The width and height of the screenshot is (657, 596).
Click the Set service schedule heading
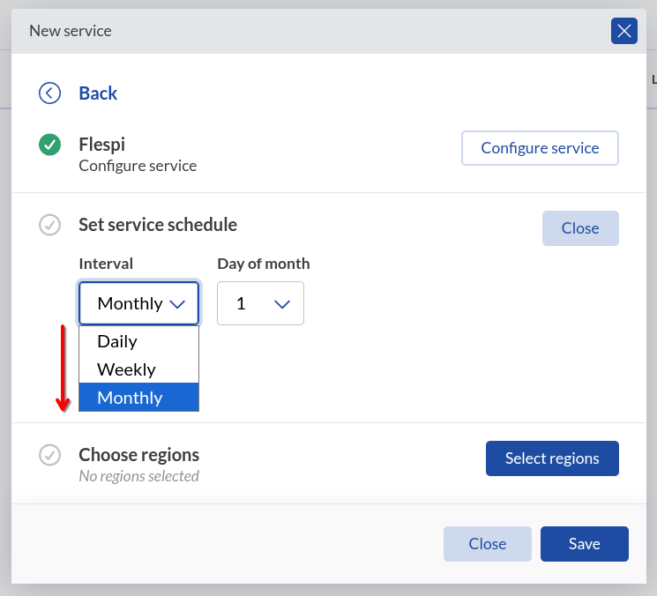click(158, 225)
